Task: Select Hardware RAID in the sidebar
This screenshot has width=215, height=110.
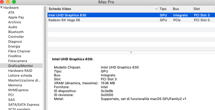Action: tap(20, 71)
